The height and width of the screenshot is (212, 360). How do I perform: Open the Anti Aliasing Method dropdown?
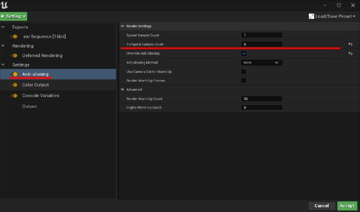pyautogui.click(x=262, y=63)
